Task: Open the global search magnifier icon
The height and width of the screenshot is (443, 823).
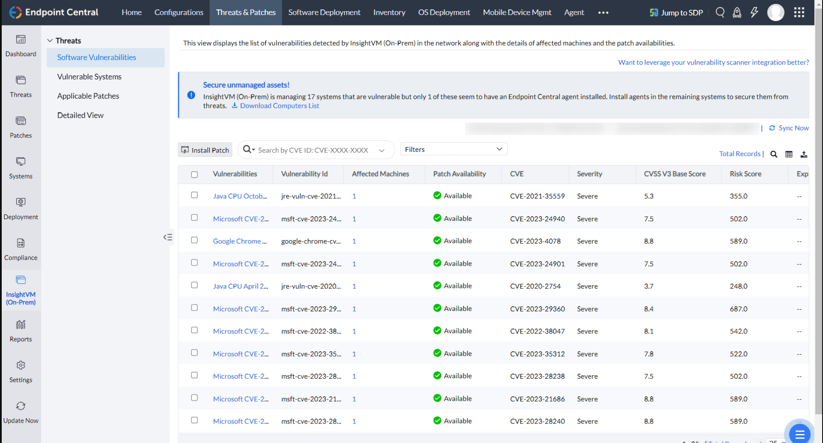Action: click(x=719, y=13)
